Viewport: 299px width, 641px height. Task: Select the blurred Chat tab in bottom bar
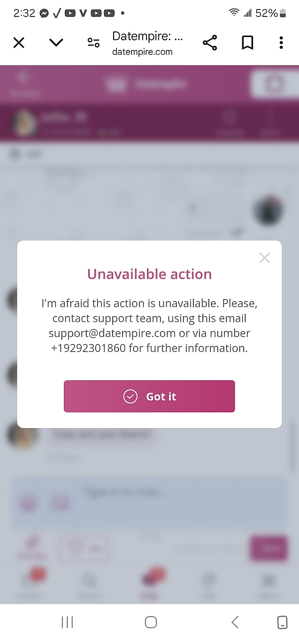coord(149,583)
